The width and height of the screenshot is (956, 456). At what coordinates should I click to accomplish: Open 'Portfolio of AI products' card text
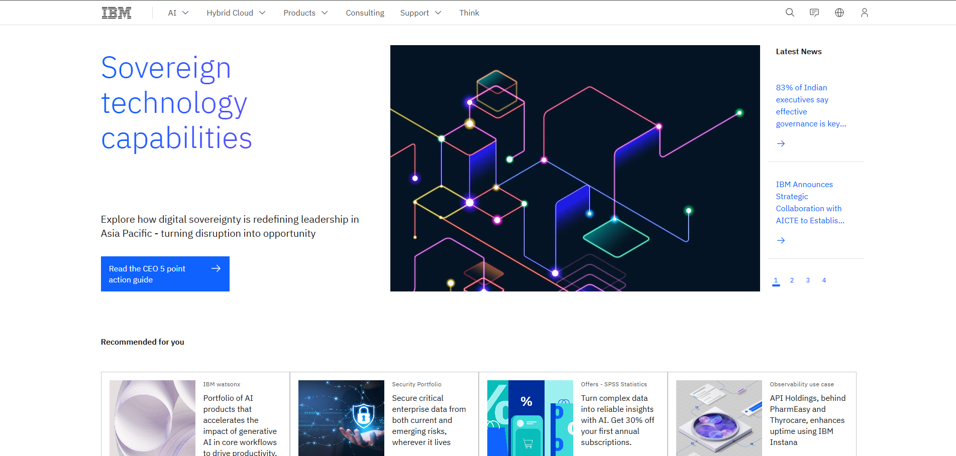click(x=240, y=425)
